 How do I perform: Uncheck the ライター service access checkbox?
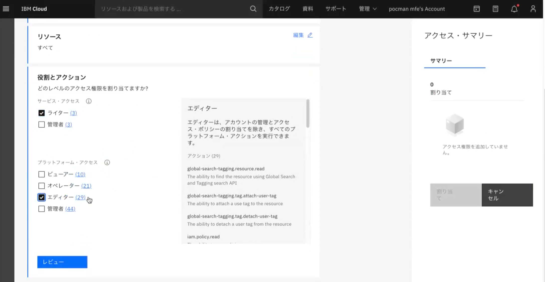point(42,113)
